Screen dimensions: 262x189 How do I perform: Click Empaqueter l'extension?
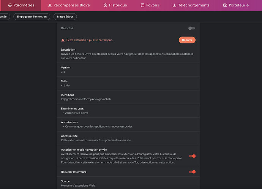32,17
